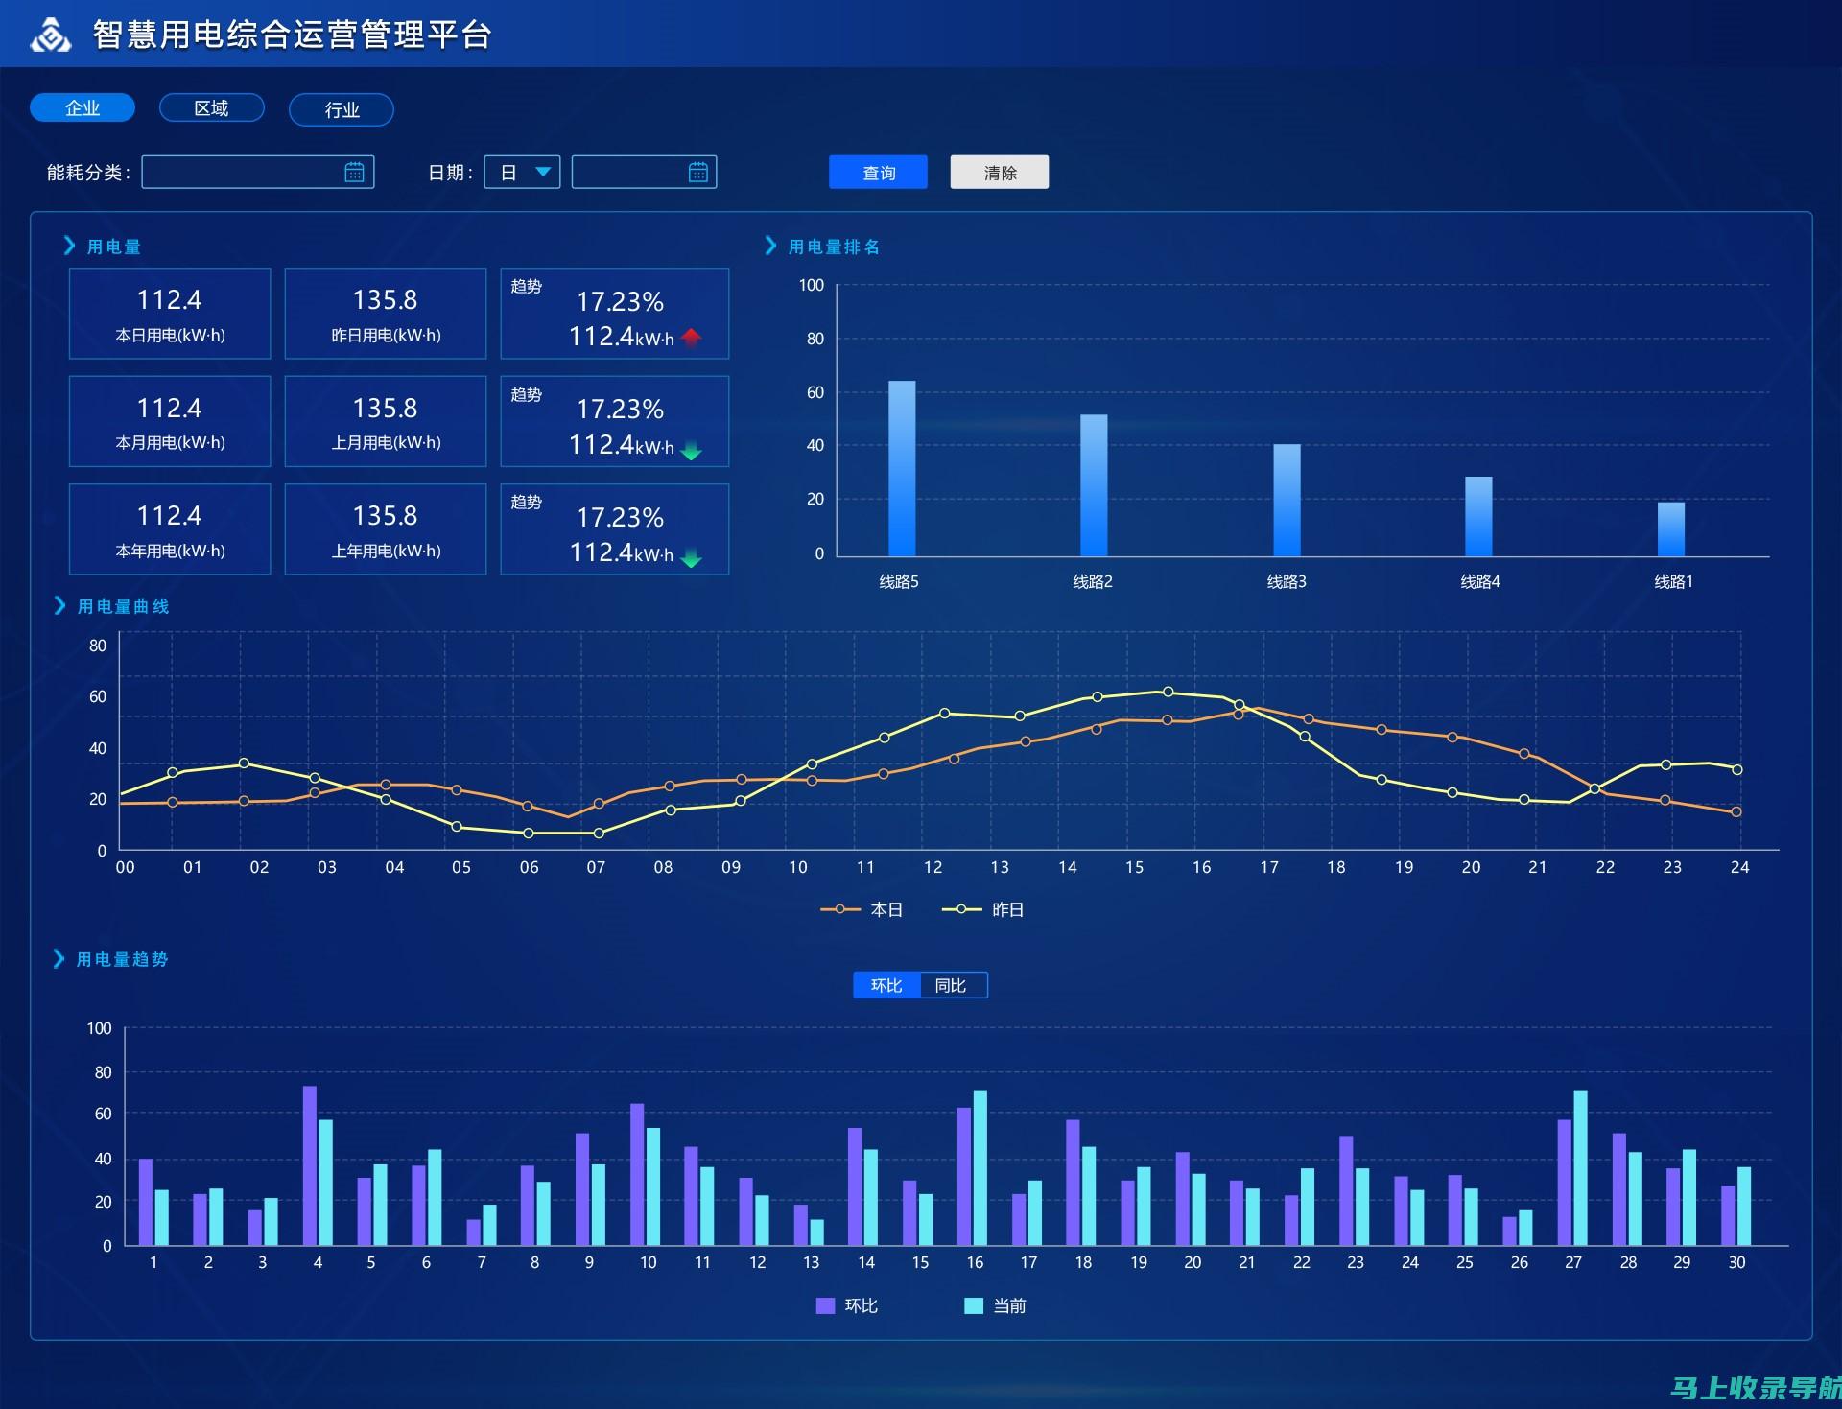The image size is (1842, 1409).
Task: Click the chevron icon beside 用电量趋势 heading
Action: pos(59,958)
